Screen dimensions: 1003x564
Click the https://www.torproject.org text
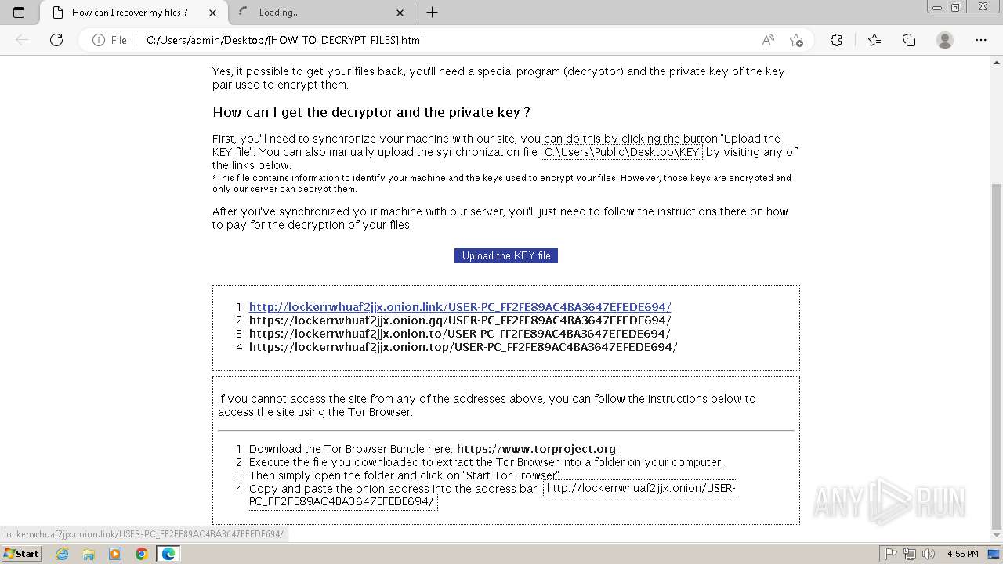536,449
